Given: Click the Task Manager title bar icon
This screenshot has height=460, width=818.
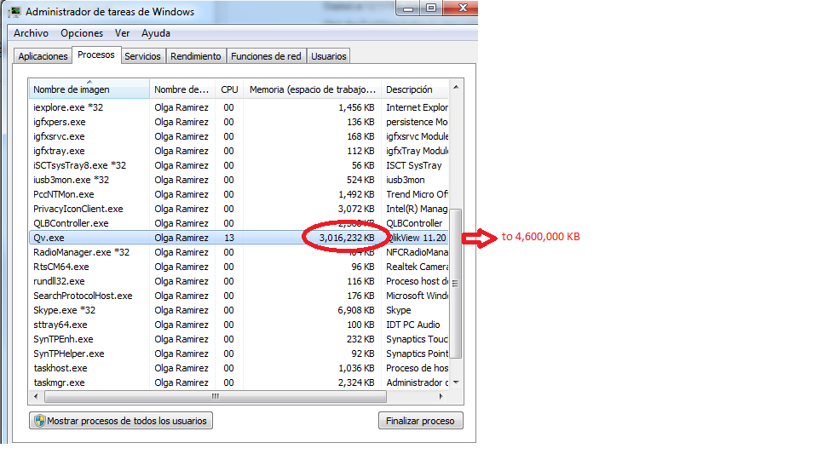Looking at the screenshot, I should coord(14,11).
